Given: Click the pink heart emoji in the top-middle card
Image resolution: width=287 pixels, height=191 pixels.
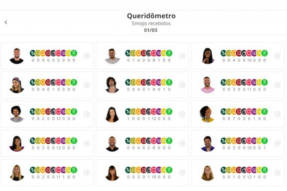Looking at the screenshot, I should [153, 53].
